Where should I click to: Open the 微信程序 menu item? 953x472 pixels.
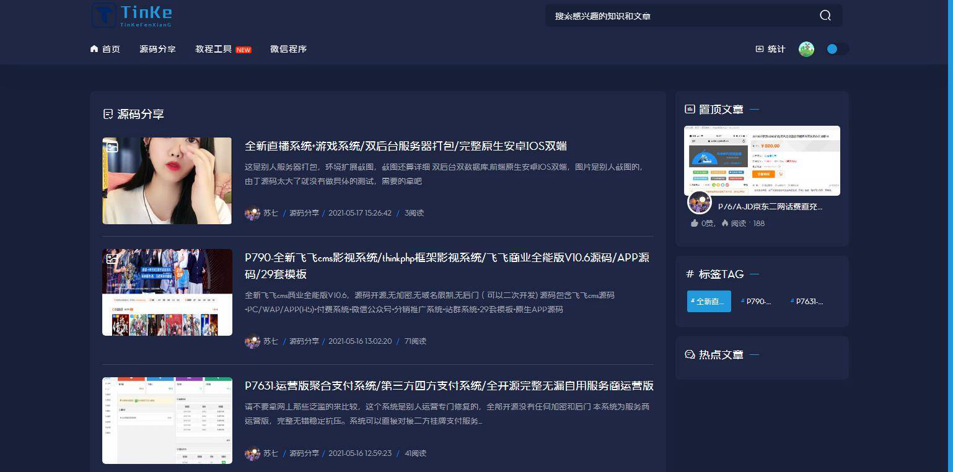[x=288, y=48]
